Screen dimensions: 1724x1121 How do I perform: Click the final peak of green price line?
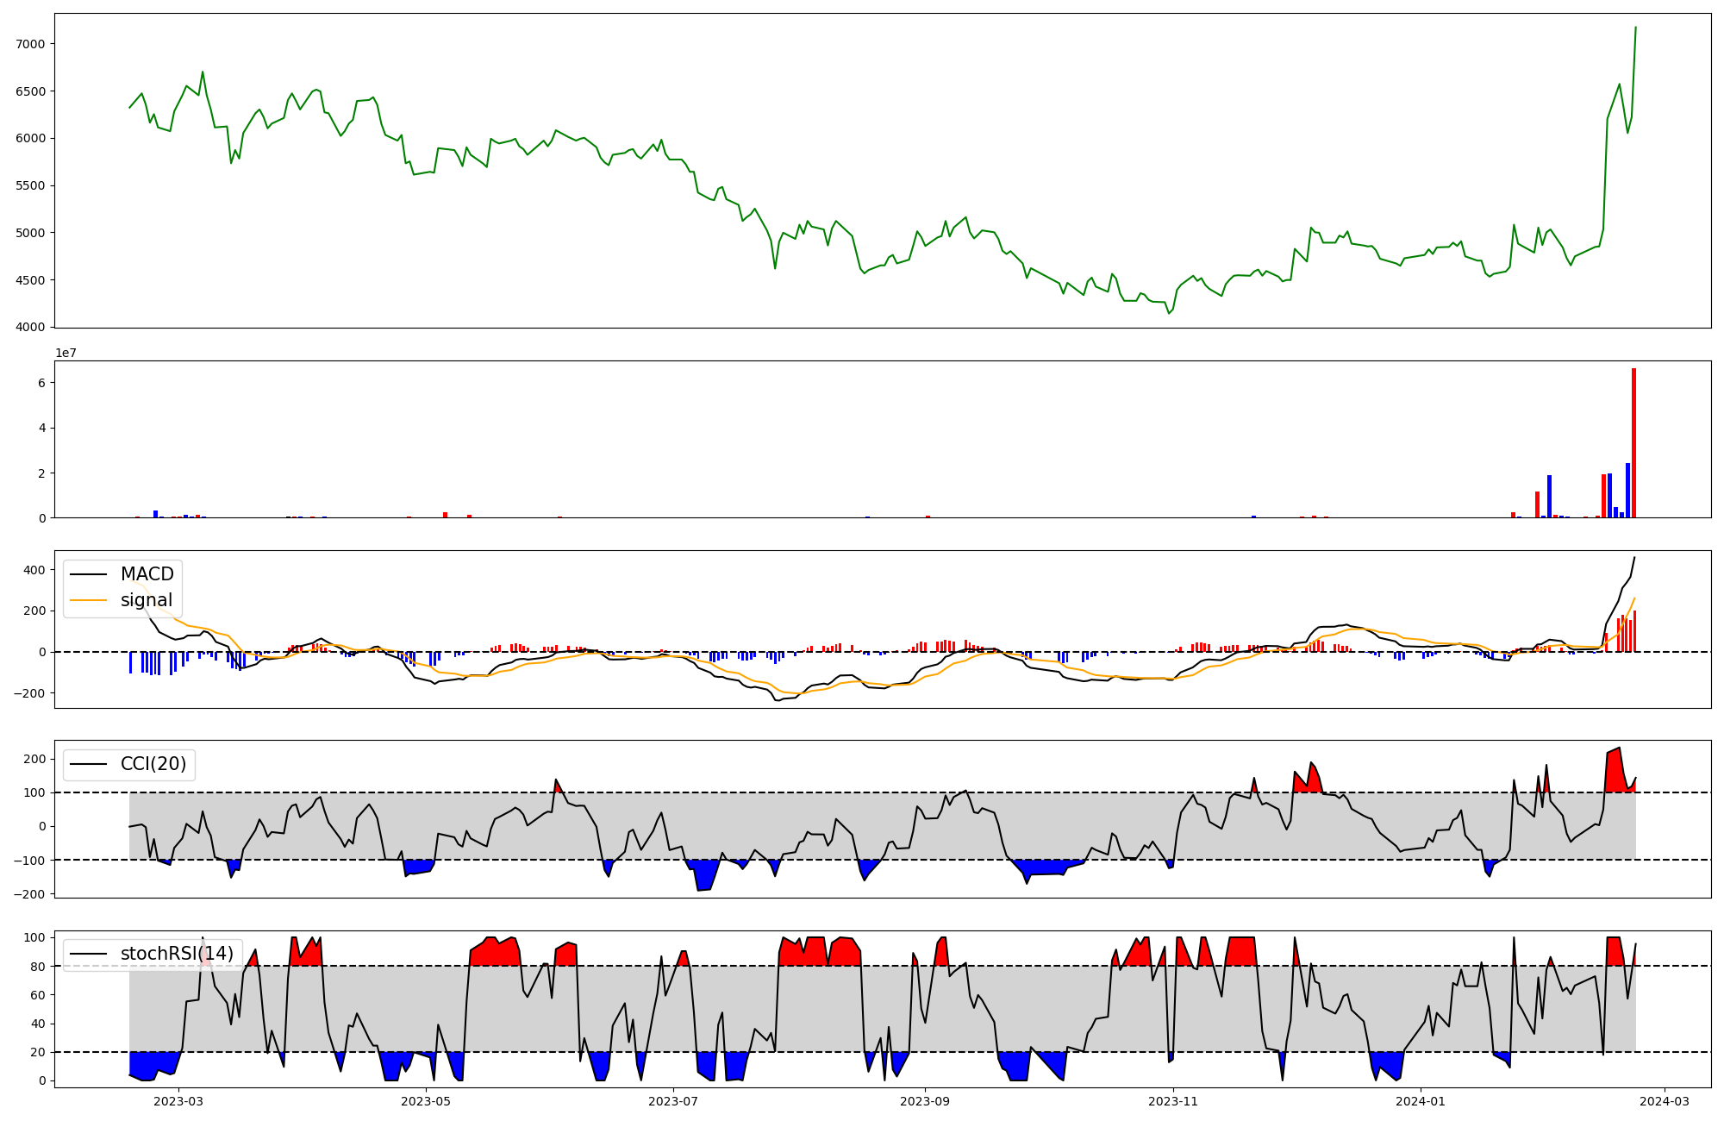[1635, 28]
